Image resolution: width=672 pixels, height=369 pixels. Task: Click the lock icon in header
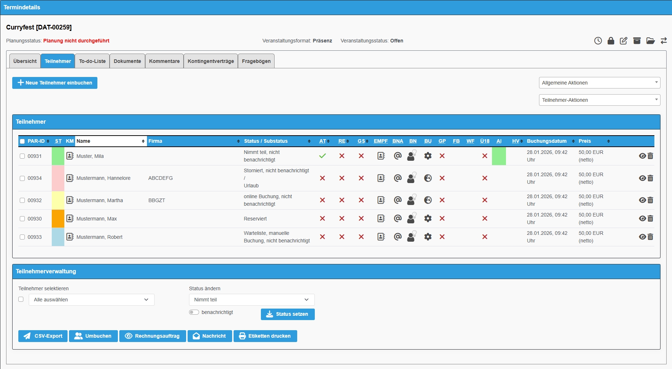pyautogui.click(x=611, y=41)
